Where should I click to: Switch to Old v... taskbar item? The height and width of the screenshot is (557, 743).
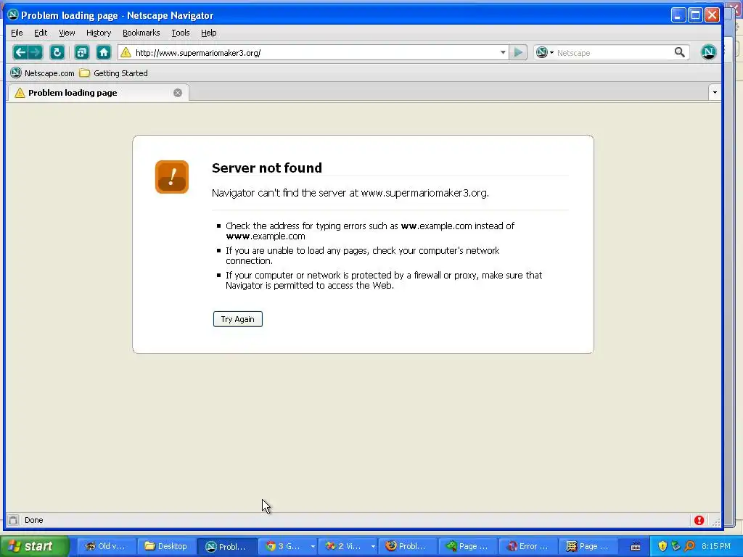click(x=107, y=546)
